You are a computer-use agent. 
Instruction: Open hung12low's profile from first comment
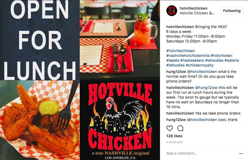[176, 72]
